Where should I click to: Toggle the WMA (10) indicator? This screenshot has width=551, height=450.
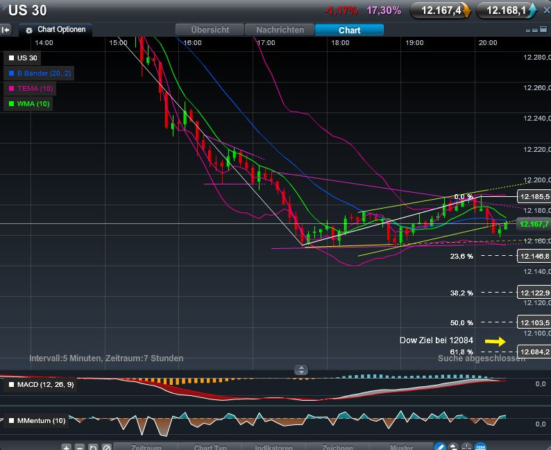point(11,103)
